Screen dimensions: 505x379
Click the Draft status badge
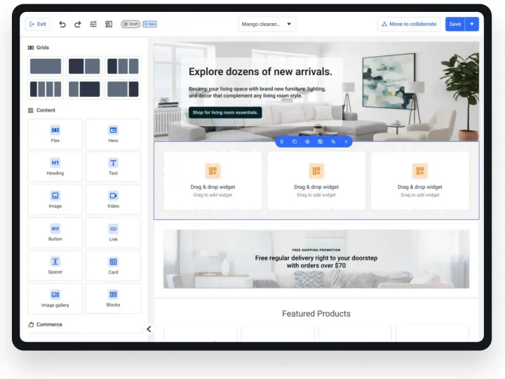click(130, 24)
